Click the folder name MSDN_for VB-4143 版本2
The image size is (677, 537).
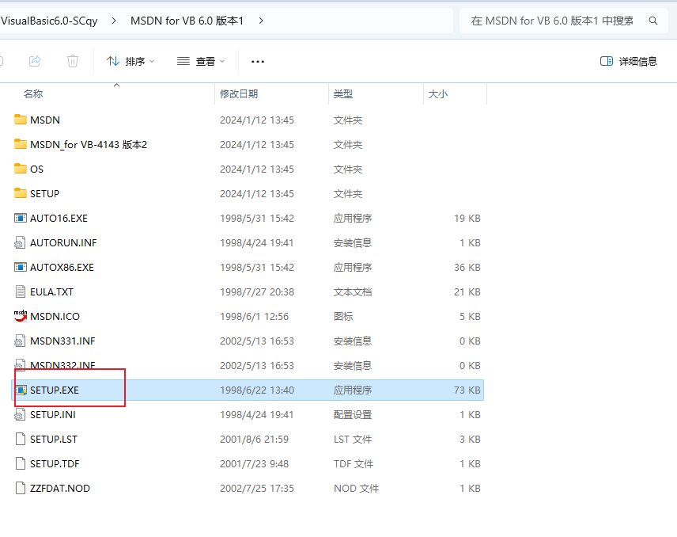(x=89, y=144)
